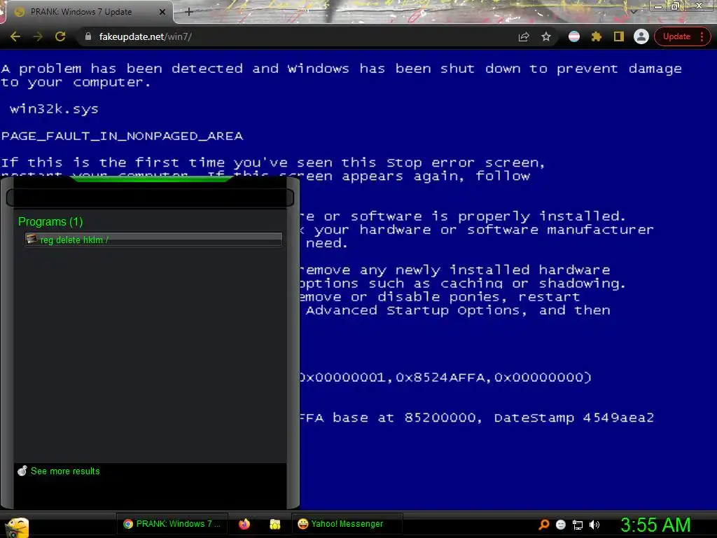Open the network tray icon
Viewport: 717px width, 538px height.
(x=578, y=525)
